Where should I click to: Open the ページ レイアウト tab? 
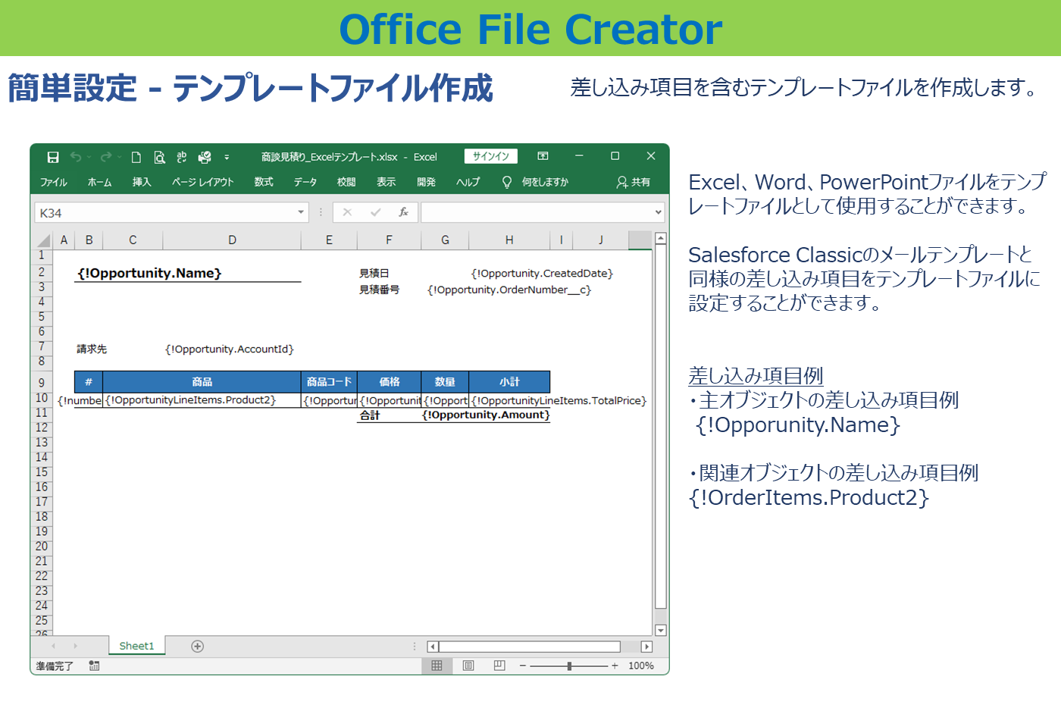click(x=202, y=182)
